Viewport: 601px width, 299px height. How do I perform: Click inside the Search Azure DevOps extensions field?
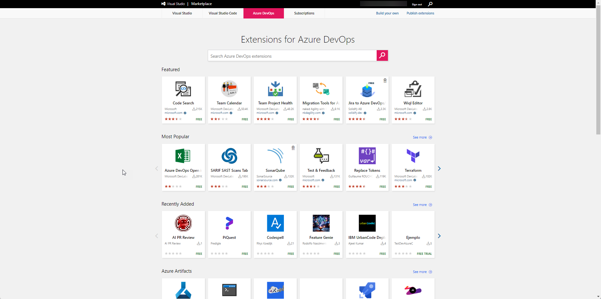click(x=291, y=56)
